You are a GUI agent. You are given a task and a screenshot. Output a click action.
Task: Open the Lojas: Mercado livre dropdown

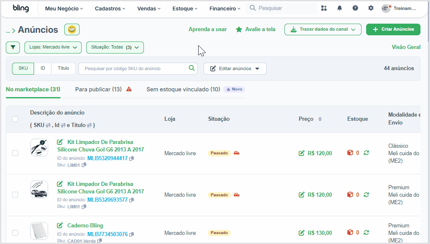53,47
